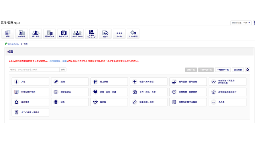
Task: Select 紛失 with trash can icon
Action: tap(70, 102)
